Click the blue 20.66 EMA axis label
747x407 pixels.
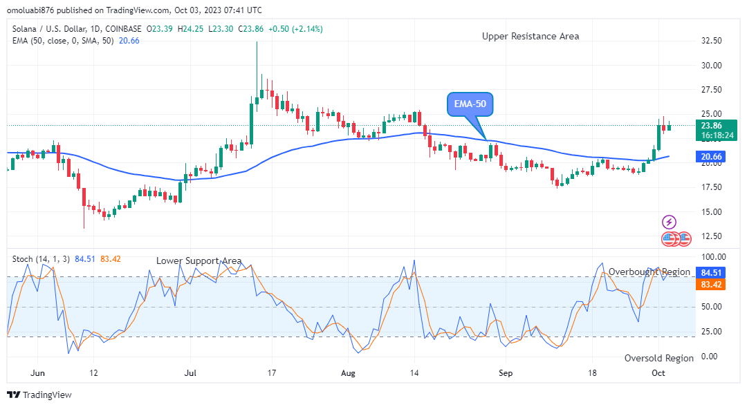(x=712, y=158)
